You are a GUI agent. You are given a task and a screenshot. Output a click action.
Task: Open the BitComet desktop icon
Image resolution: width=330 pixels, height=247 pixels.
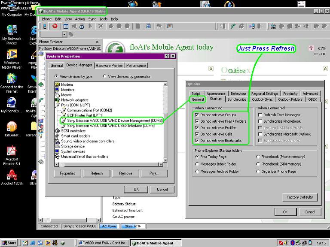pos(12,129)
